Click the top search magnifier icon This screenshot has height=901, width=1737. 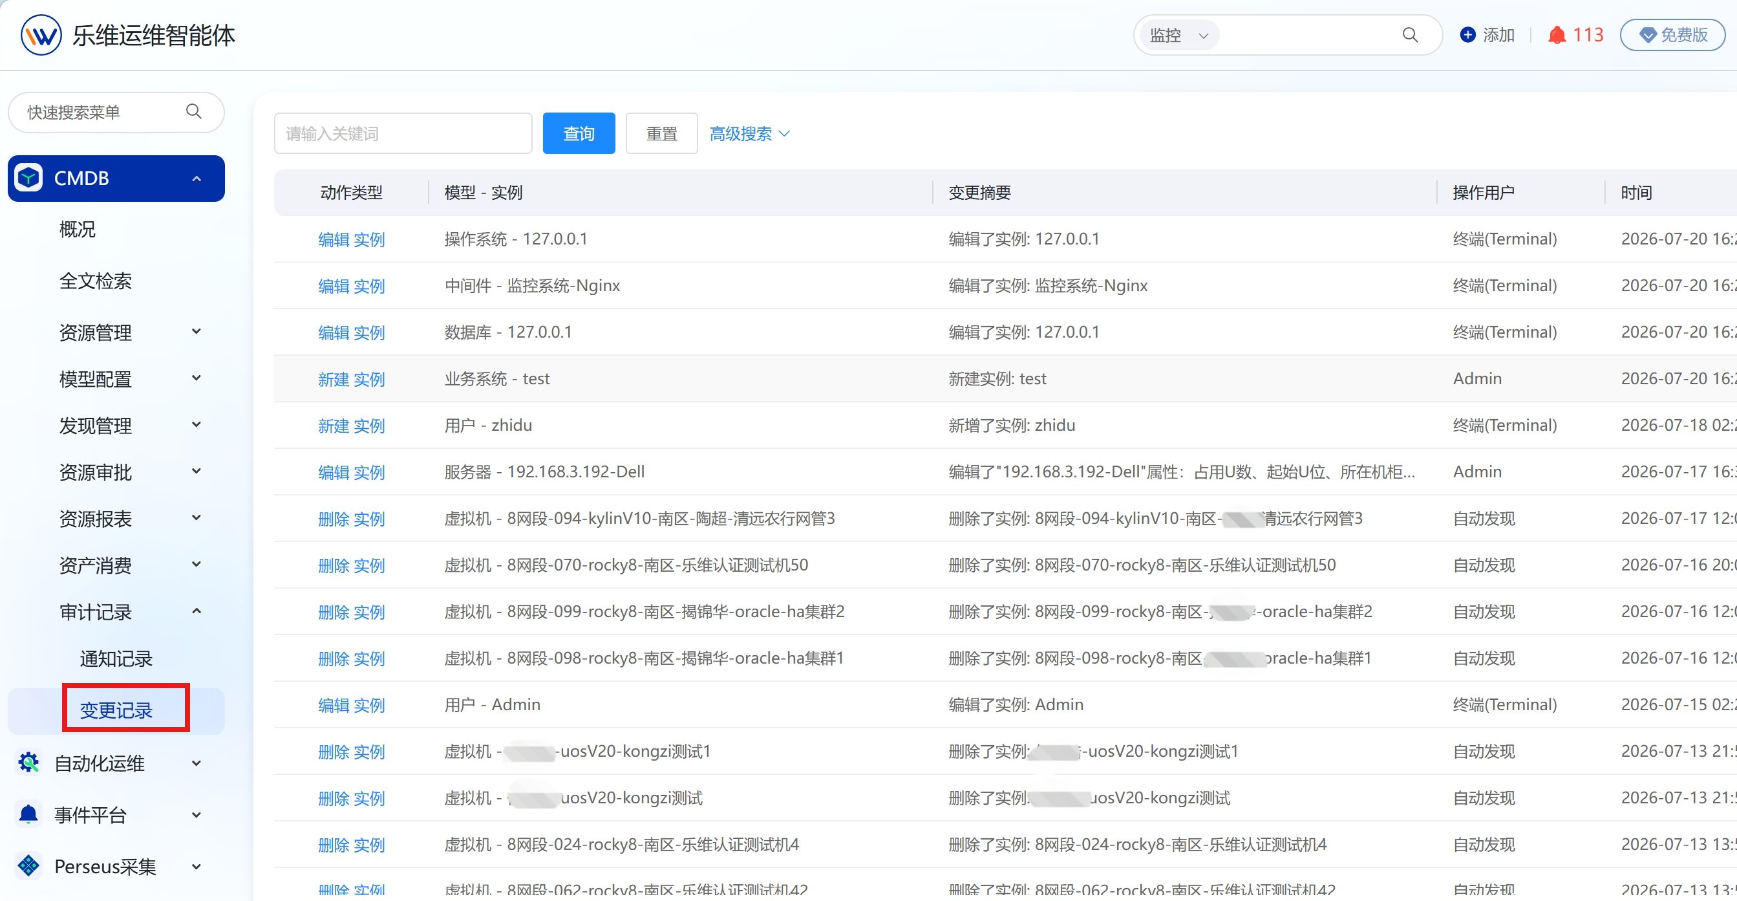click(x=1410, y=35)
